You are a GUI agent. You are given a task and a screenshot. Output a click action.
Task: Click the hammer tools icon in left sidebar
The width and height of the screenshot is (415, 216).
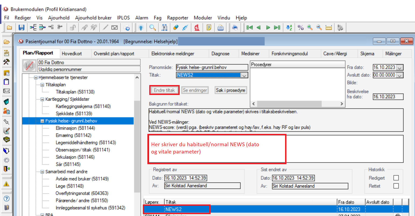pyautogui.click(x=6, y=62)
